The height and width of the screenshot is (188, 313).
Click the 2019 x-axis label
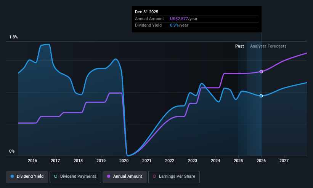coord(101,161)
